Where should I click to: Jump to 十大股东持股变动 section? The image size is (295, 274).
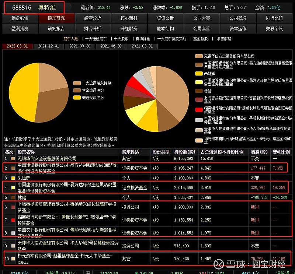[172, 39]
